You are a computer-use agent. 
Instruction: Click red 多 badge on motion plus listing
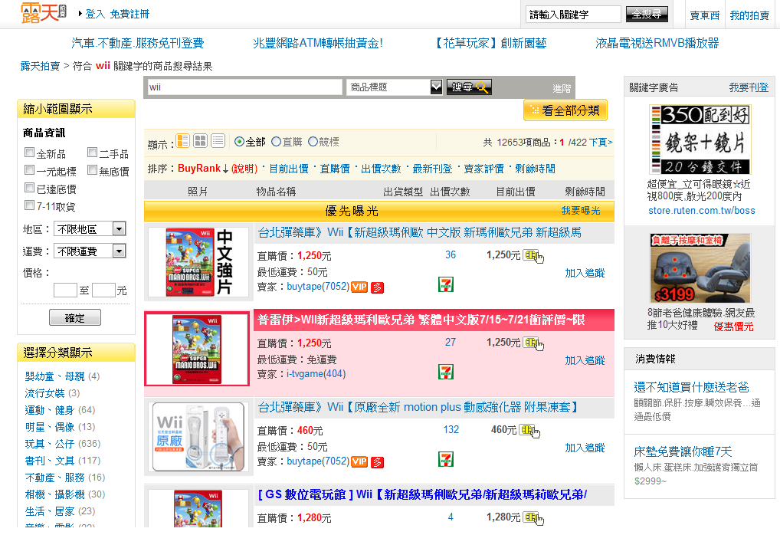click(378, 462)
